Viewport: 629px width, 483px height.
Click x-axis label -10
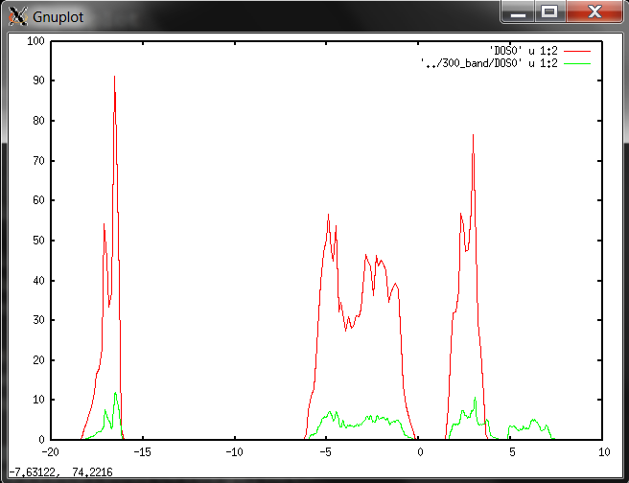tap(234, 452)
